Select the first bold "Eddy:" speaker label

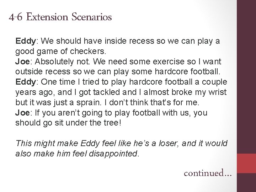tap(24, 41)
